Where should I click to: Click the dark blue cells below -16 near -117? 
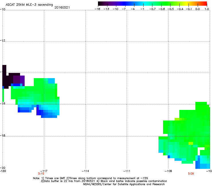tap(41, 112)
